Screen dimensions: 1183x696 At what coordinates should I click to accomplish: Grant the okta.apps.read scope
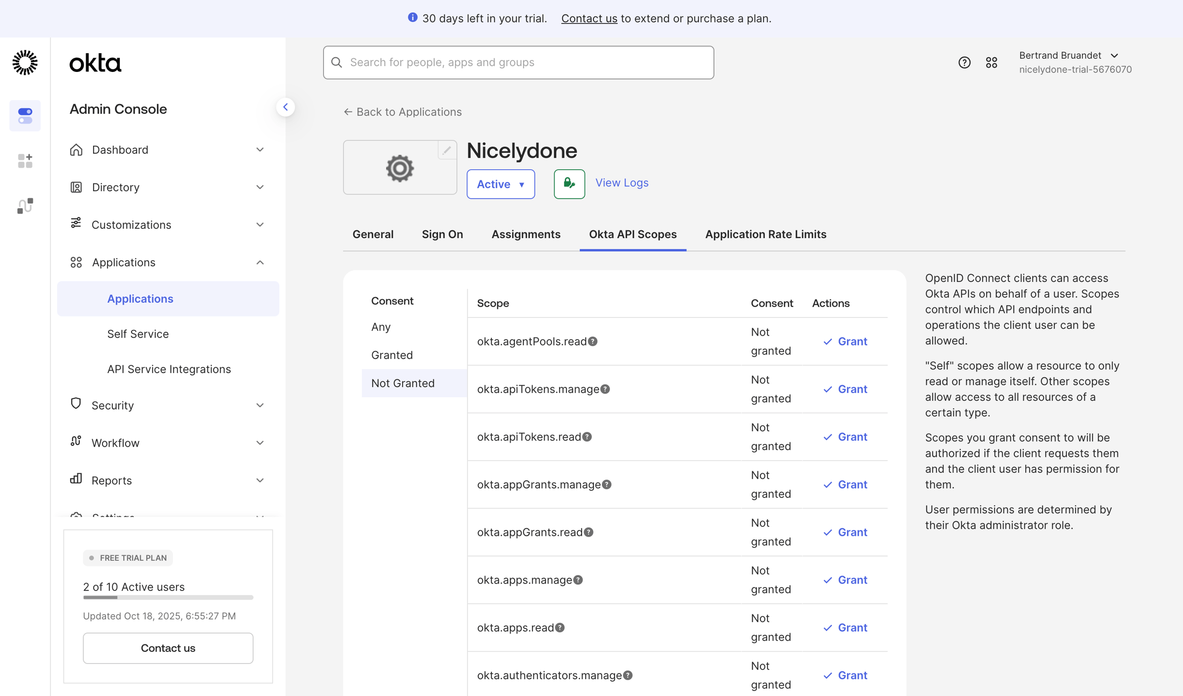[845, 627]
